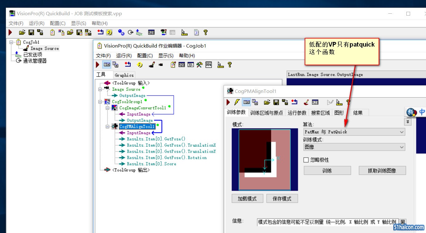Viewport: 426px width, 233px height.
Task: Click the 保存模式 button
Action: point(282,199)
